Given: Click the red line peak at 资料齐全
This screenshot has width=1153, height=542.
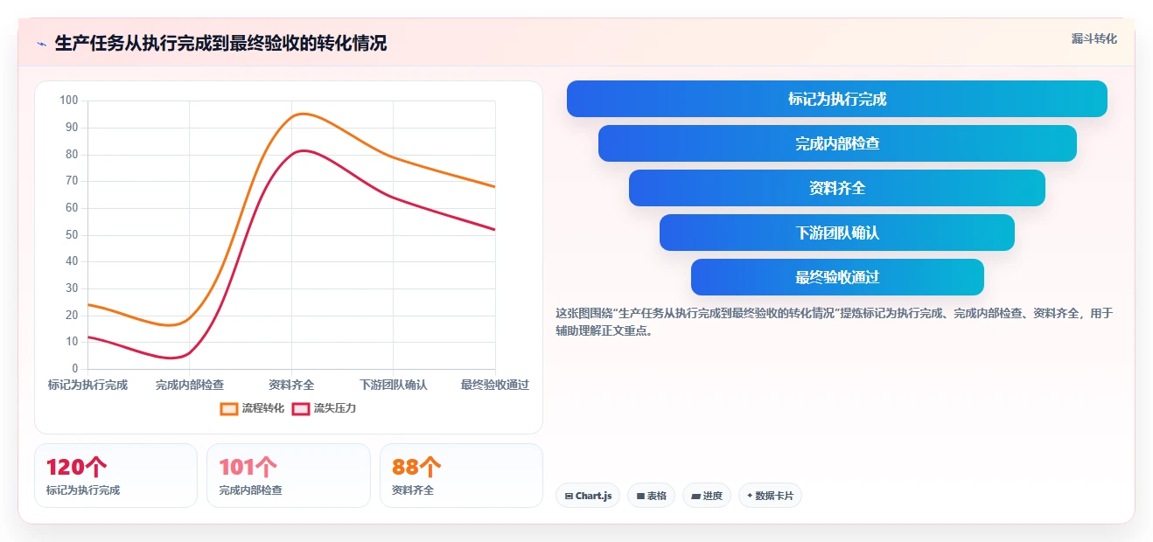Looking at the screenshot, I should coord(302,150).
